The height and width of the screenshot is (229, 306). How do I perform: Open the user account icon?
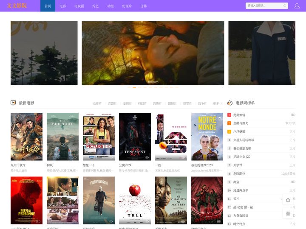point(297,6)
